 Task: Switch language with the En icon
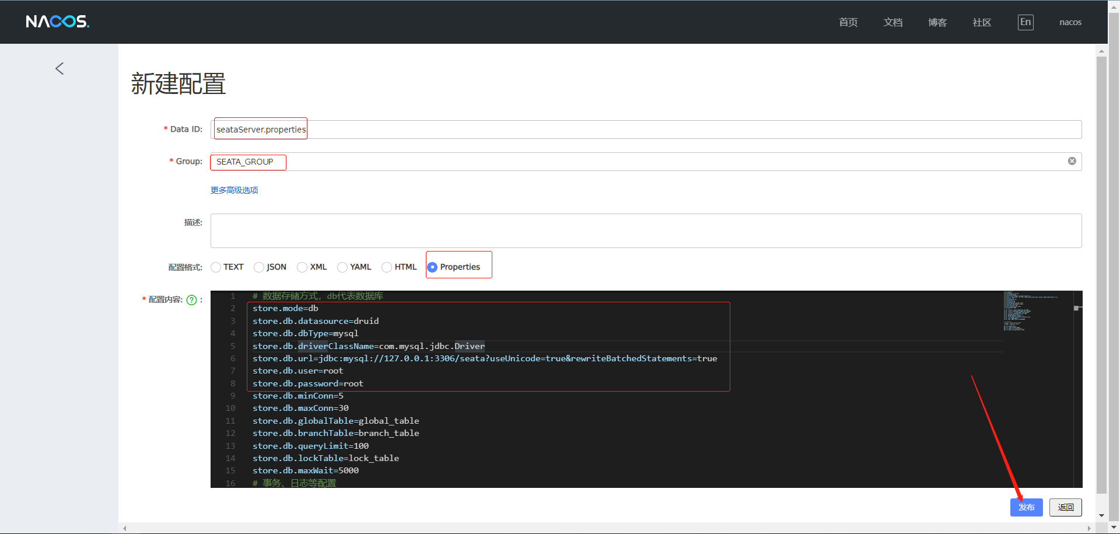[1025, 22]
